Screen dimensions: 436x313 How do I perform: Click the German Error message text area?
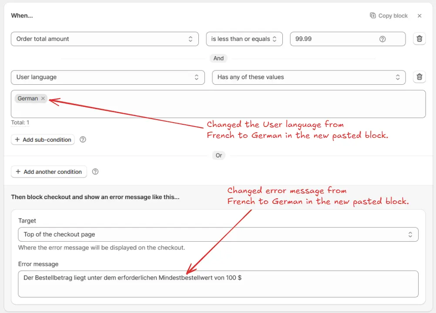click(218, 284)
